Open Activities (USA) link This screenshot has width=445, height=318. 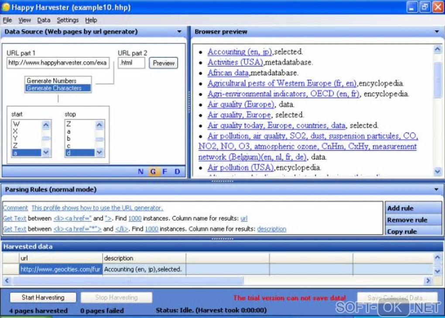click(235, 62)
